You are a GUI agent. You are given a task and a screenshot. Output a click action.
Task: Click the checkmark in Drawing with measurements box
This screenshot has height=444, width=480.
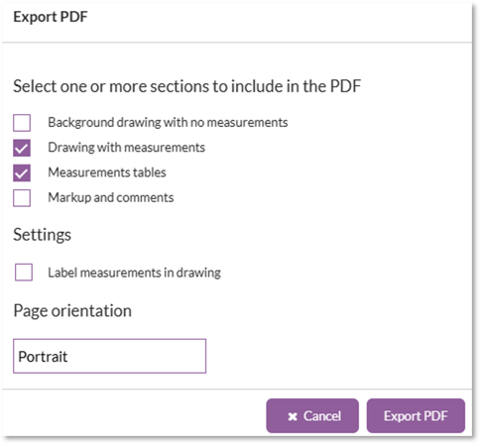tap(22, 149)
